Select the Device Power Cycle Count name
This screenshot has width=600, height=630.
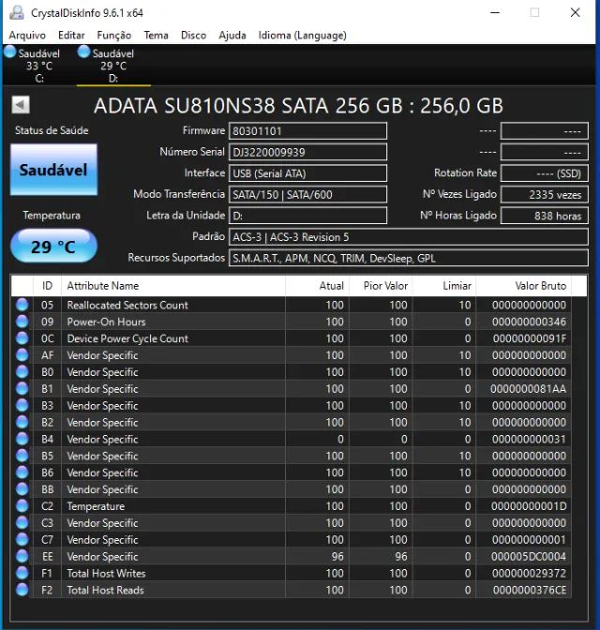tap(127, 338)
